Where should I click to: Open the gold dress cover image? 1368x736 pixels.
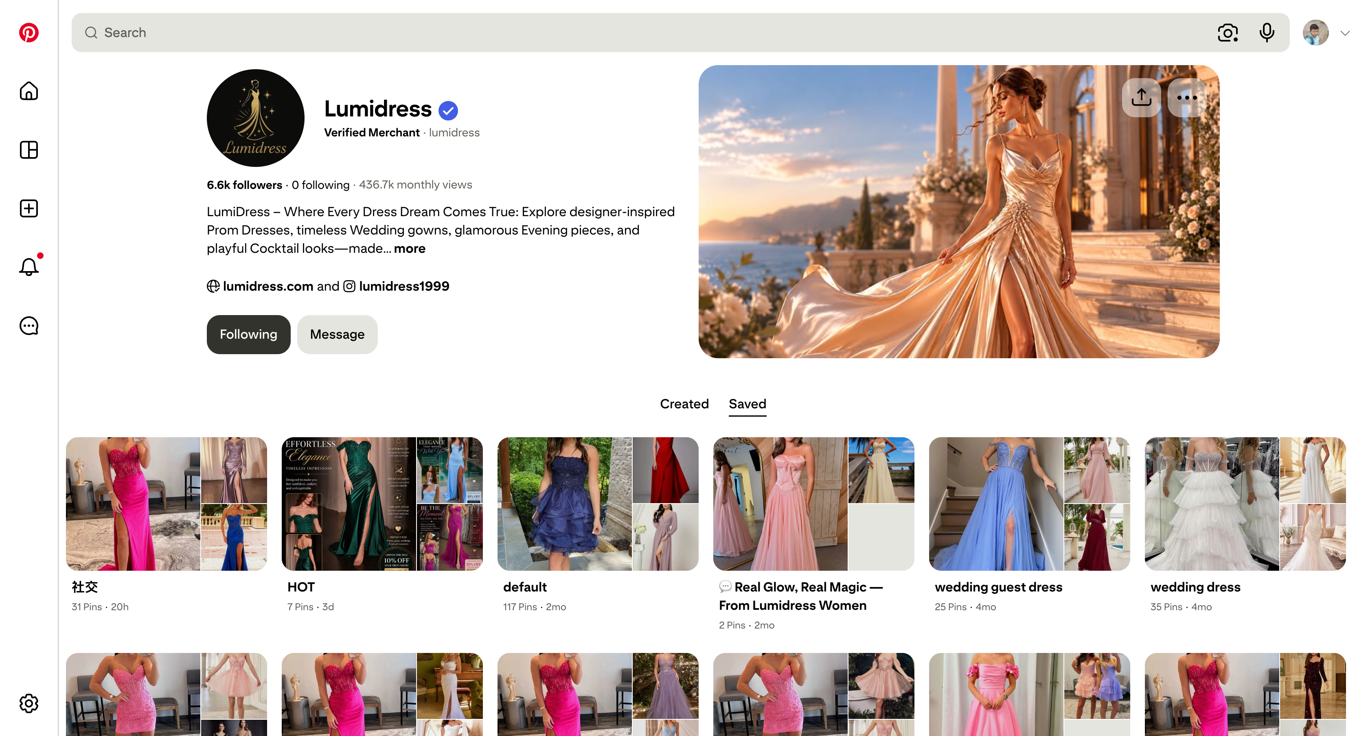958,211
